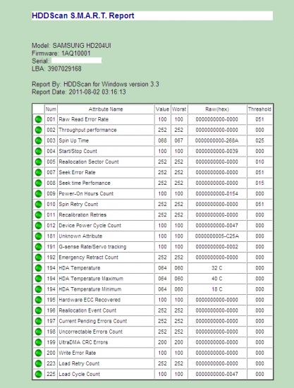Viewport: 294px width, 388px height.
Task: Click the green status icon for Recalibration Retries
Action: tap(38, 215)
